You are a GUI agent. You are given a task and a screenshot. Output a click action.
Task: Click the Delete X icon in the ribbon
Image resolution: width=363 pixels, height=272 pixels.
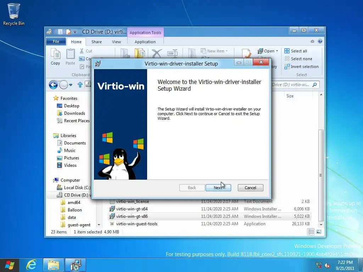pyautogui.click(x=157, y=53)
